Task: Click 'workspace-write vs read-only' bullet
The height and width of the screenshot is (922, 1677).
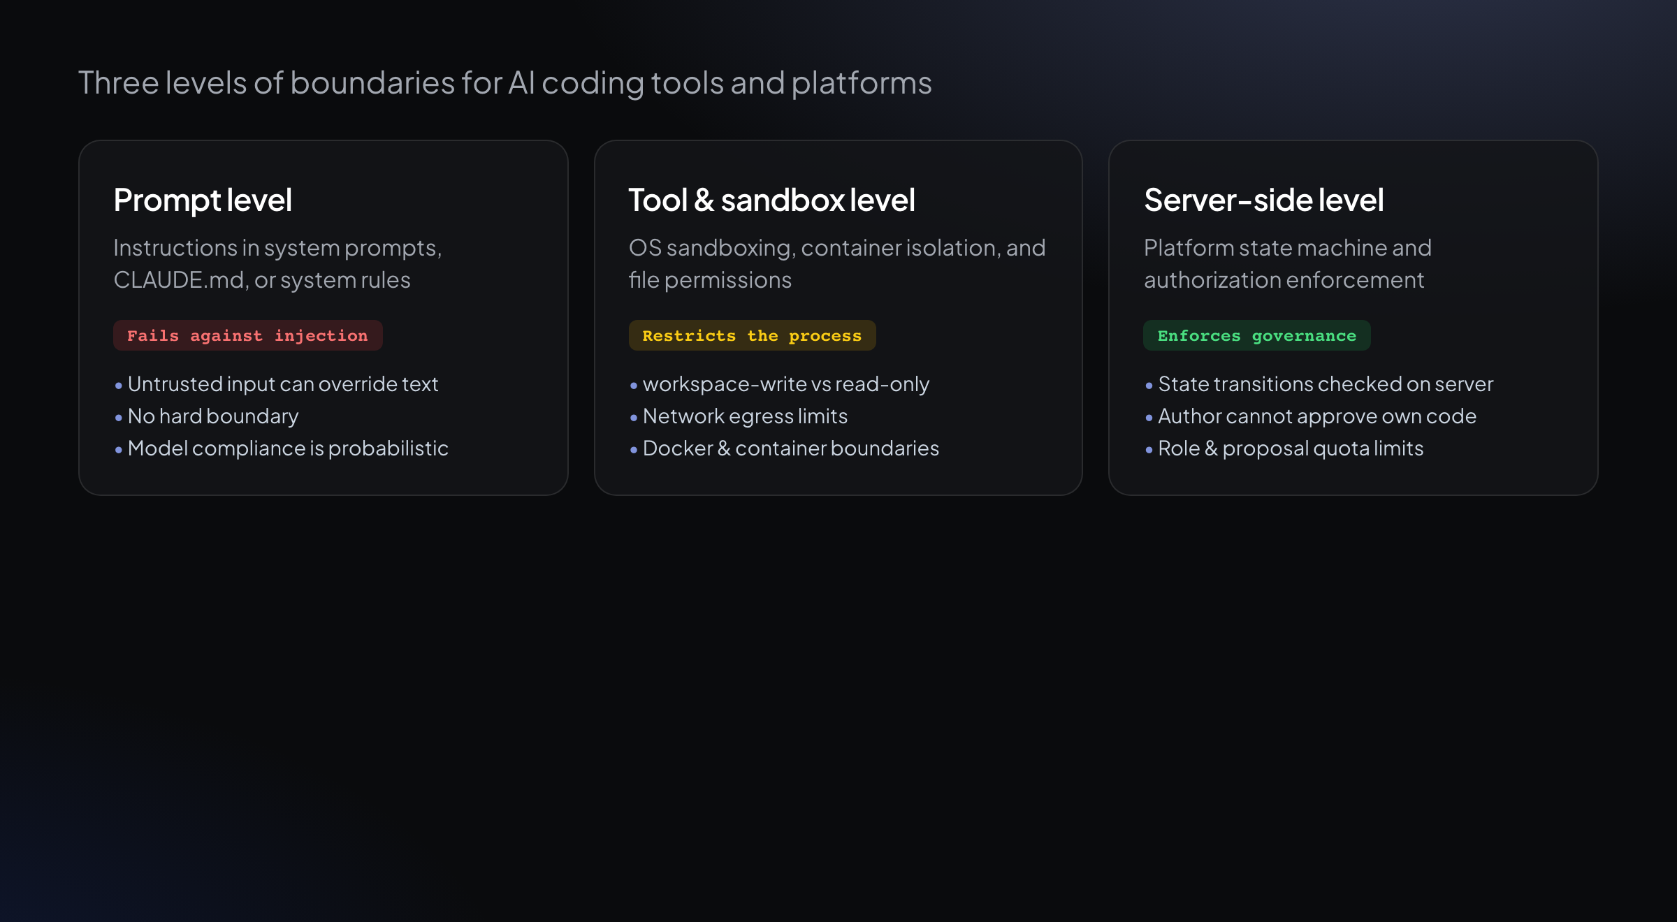Action: click(780, 384)
